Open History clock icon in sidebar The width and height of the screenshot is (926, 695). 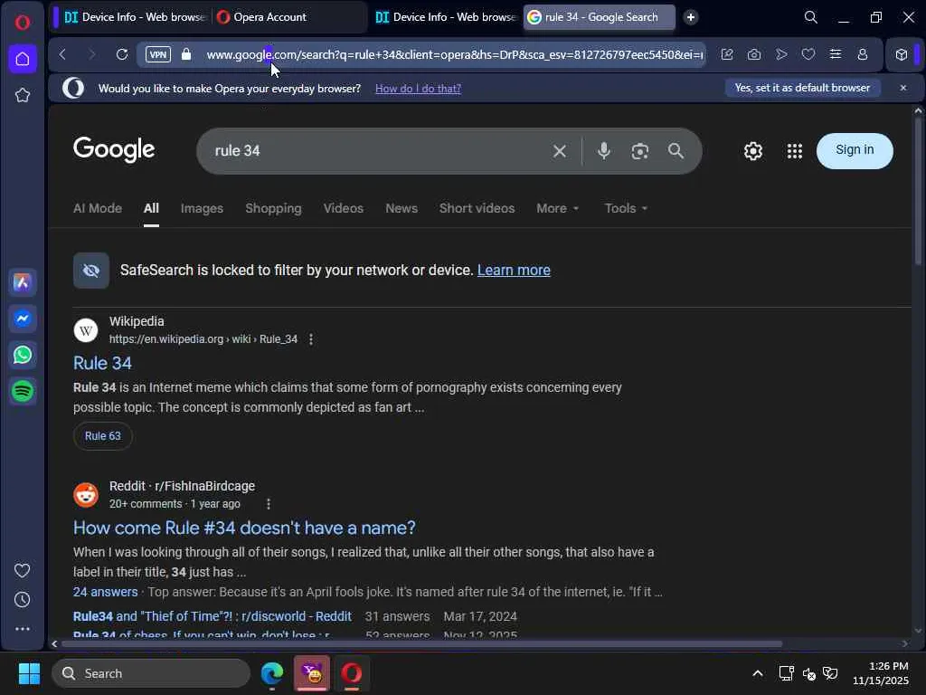click(23, 600)
